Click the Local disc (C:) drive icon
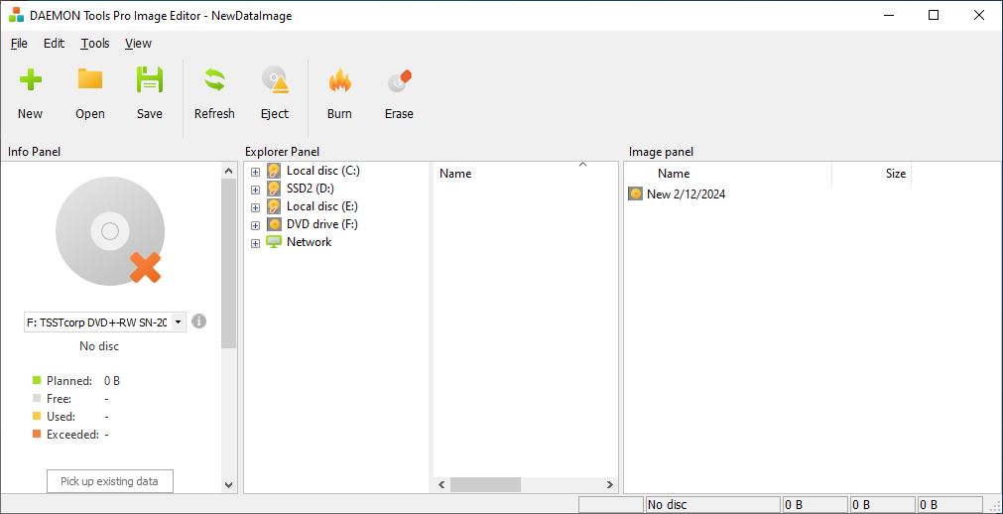This screenshot has width=1003, height=514. (274, 171)
